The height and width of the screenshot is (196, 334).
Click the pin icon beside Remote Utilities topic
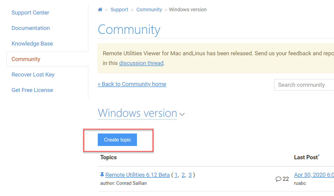[x=102, y=175]
